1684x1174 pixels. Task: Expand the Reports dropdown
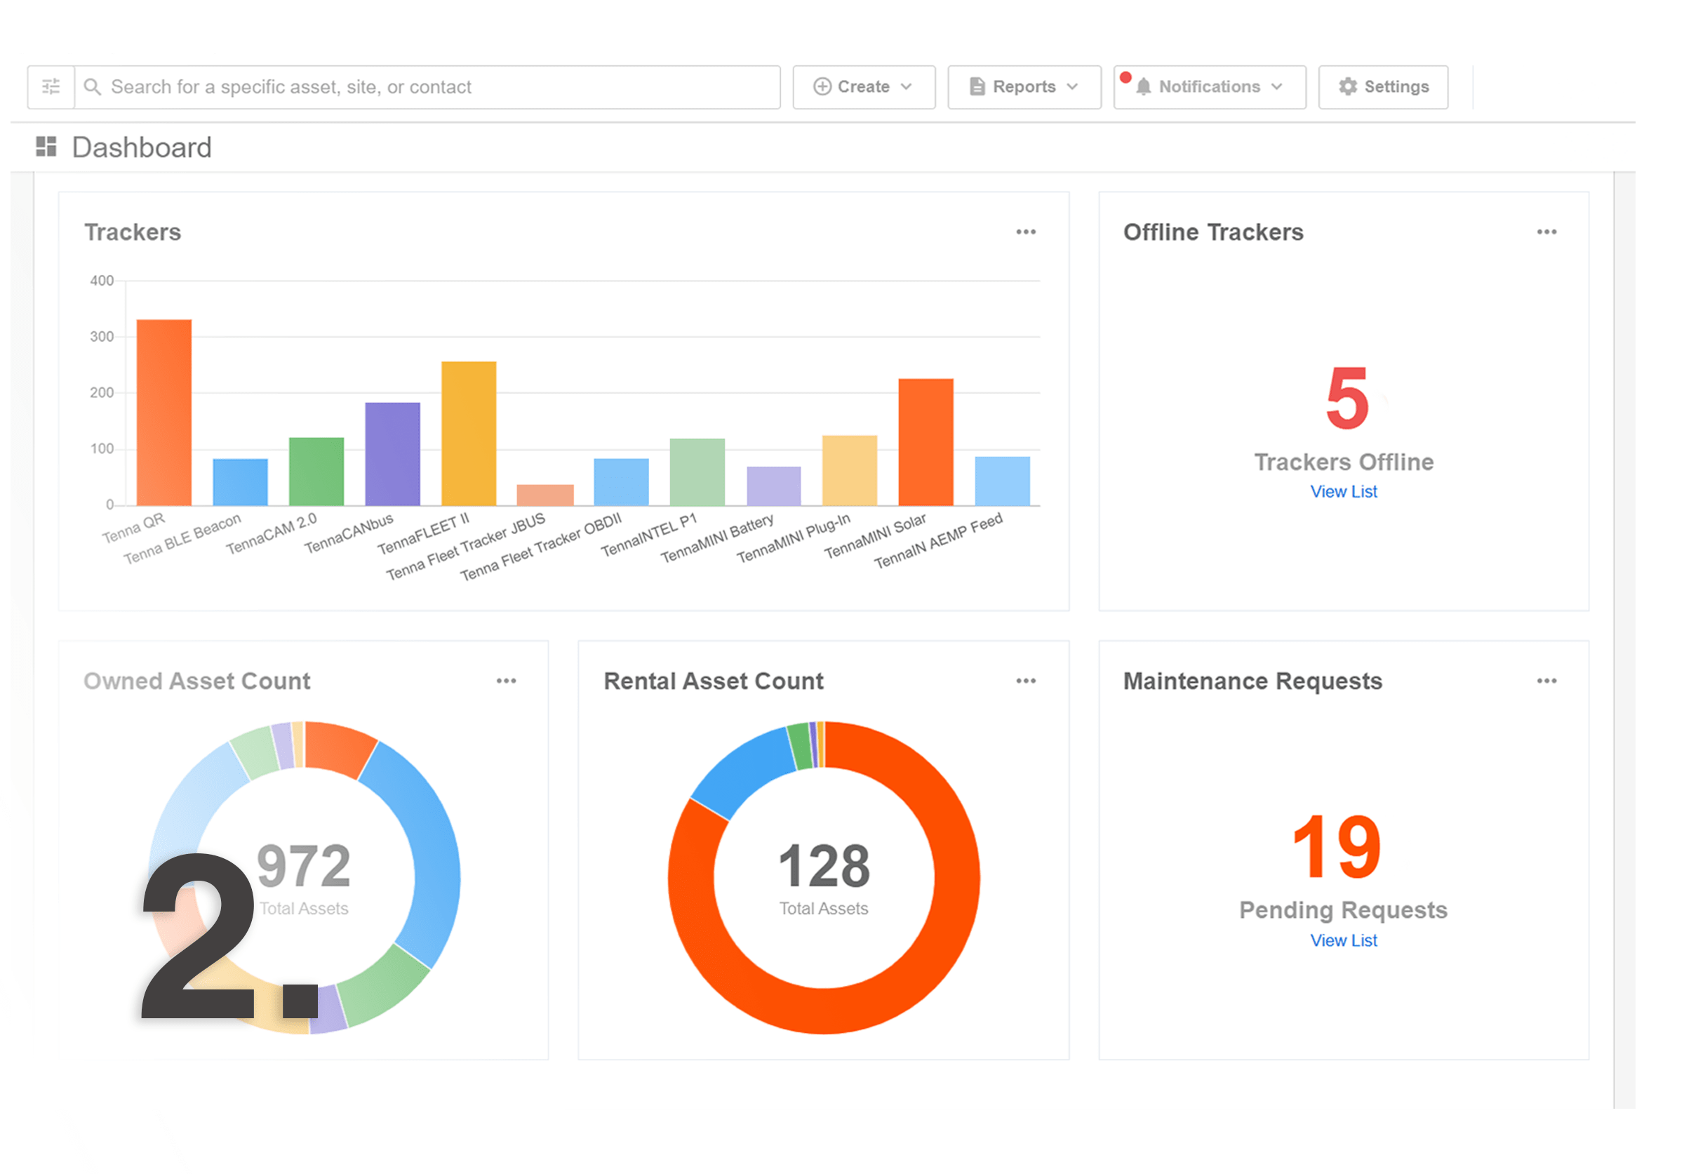1024,87
